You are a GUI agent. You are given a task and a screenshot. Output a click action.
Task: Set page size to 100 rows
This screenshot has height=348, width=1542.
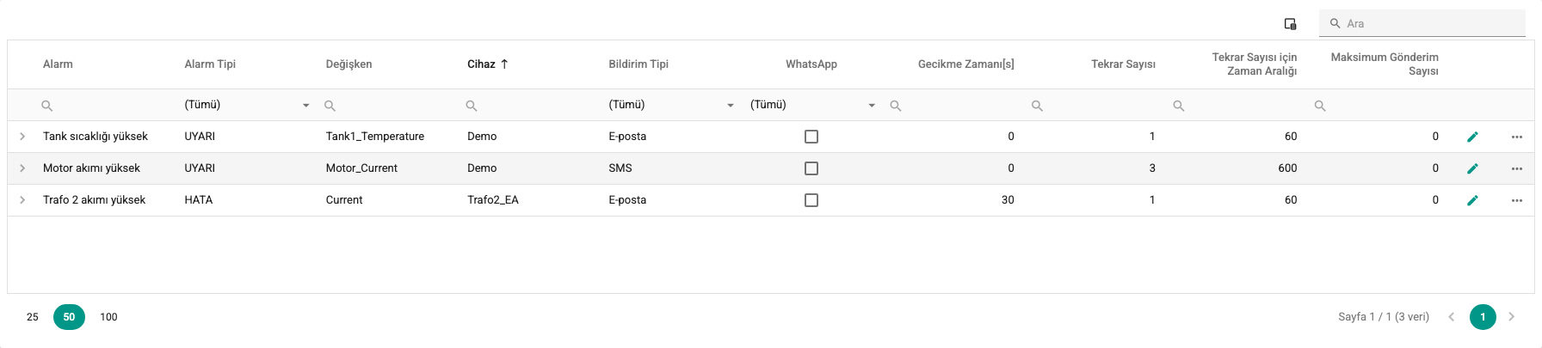(108, 317)
